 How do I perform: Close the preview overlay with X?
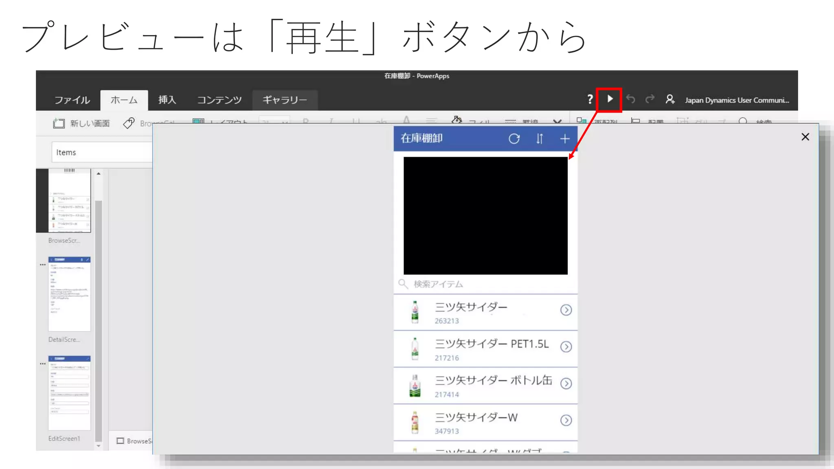point(805,137)
